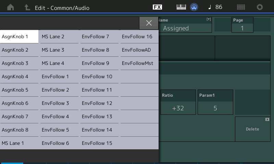Viewport: 274px width, 164px height.
Task: Open the FX overview icon
Action: pos(157,7)
